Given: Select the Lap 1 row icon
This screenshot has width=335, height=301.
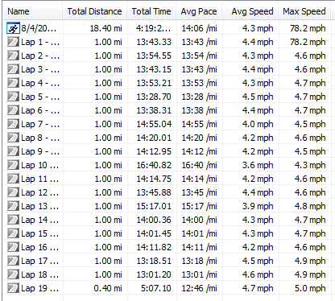Looking at the screenshot, I should pos(13,42).
